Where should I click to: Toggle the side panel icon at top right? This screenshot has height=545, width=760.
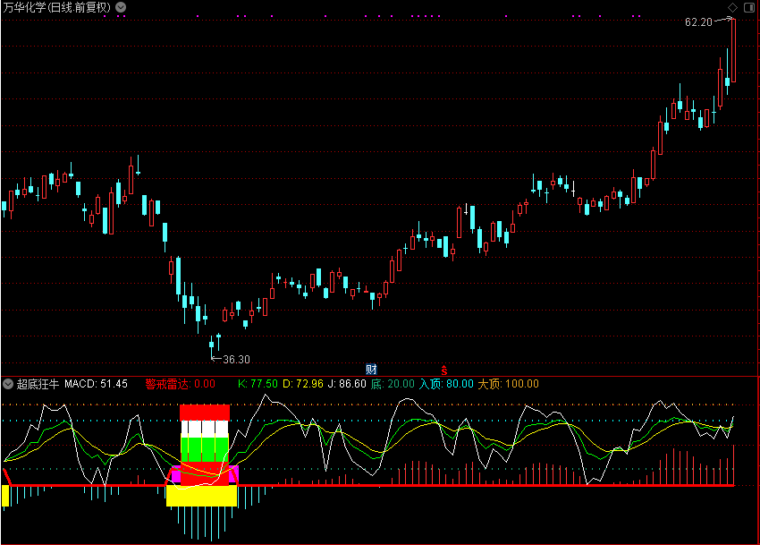(x=749, y=7)
